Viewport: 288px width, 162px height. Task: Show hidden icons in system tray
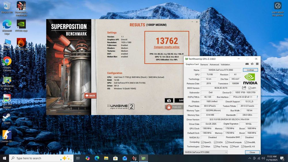point(249,158)
